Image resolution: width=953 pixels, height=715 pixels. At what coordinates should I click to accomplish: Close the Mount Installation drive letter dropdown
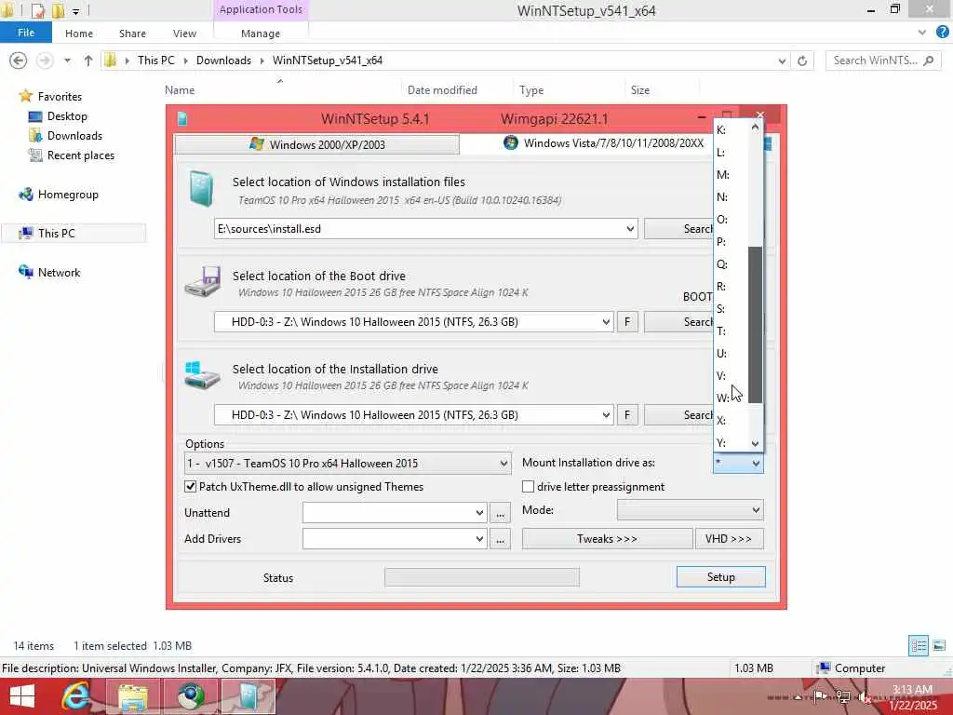(756, 464)
